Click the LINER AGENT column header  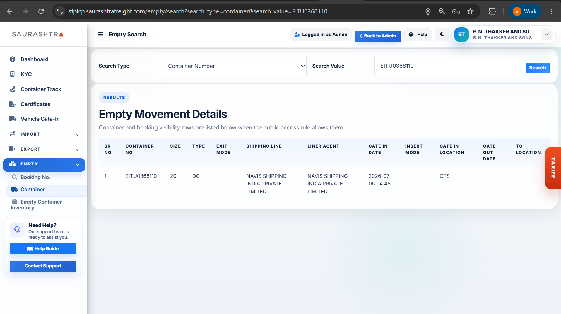tap(323, 146)
